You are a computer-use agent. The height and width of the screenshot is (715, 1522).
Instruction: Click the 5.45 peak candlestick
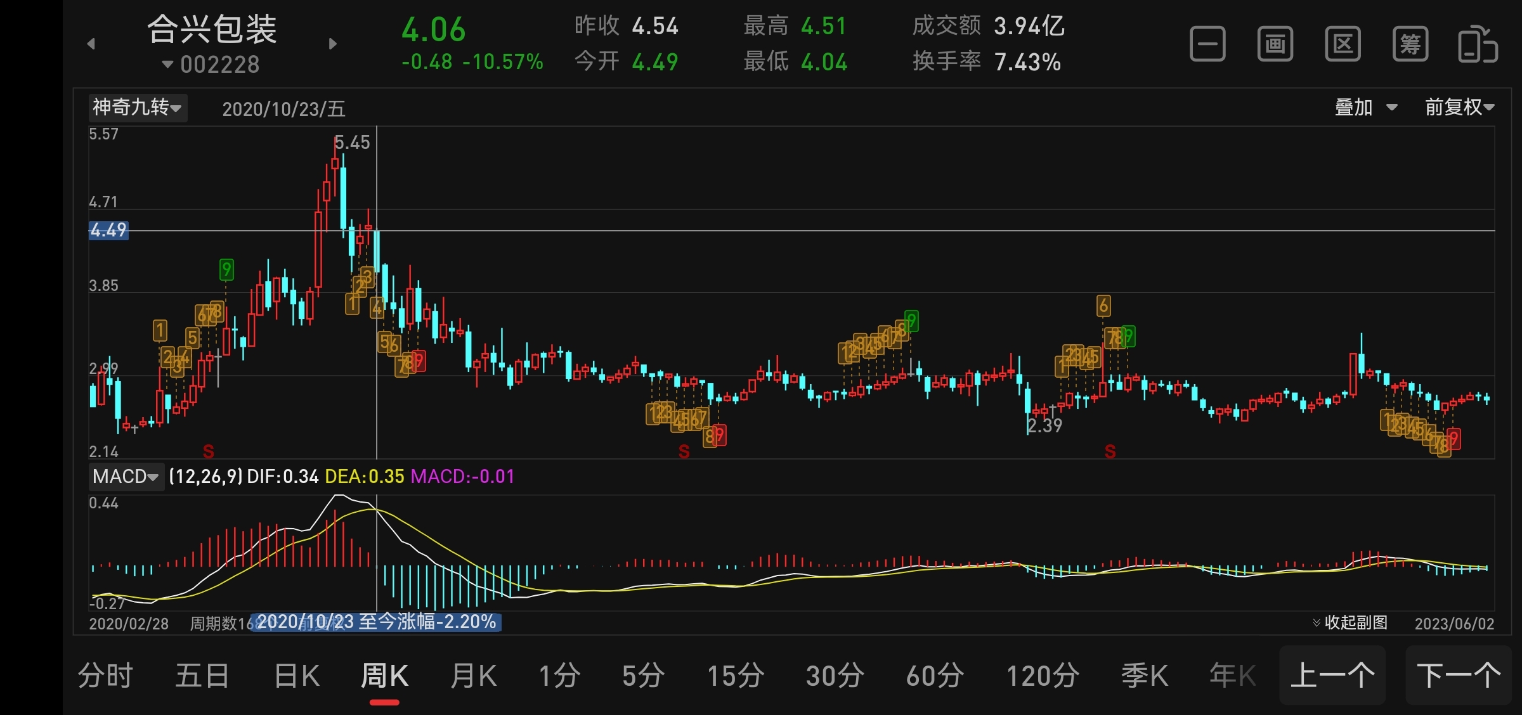[335, 164]
